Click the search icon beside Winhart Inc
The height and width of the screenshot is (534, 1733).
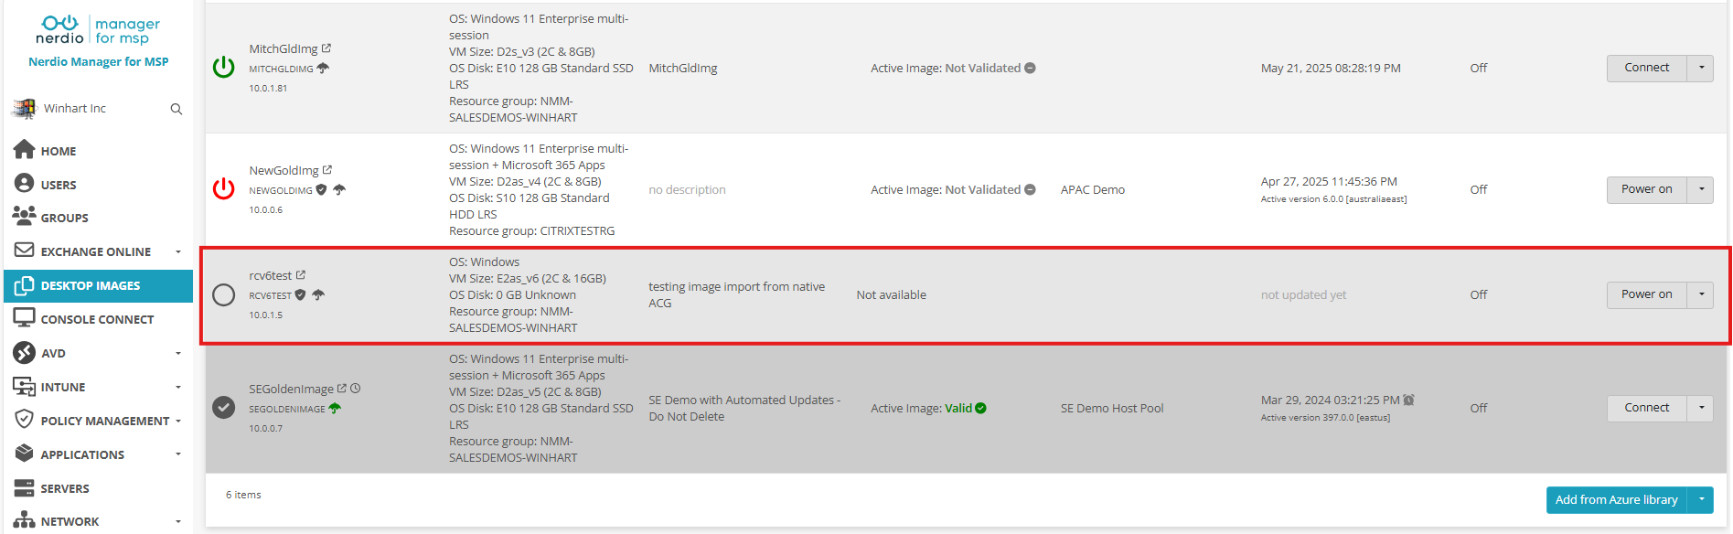[177, 109]
